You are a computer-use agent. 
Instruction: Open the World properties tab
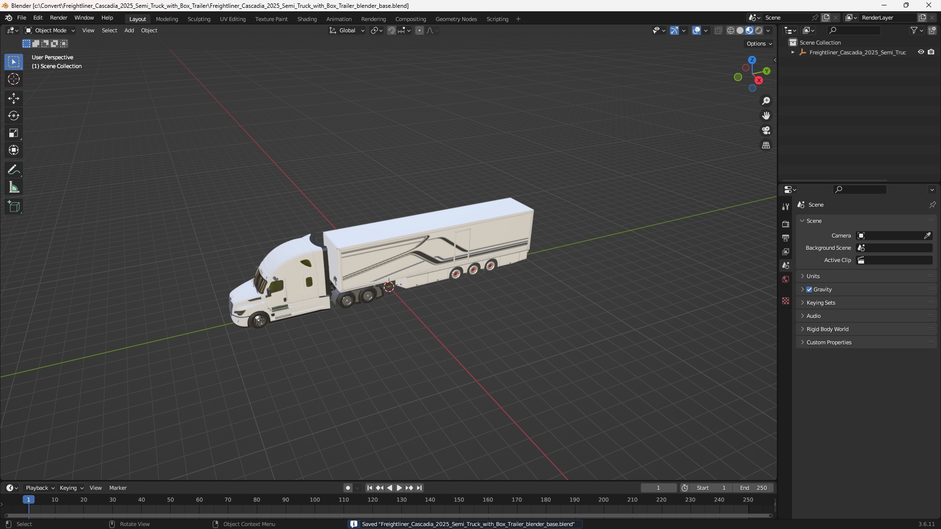coord(786,279)
